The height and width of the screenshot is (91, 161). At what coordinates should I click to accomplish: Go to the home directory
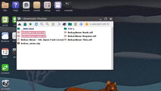pos(25,24)
